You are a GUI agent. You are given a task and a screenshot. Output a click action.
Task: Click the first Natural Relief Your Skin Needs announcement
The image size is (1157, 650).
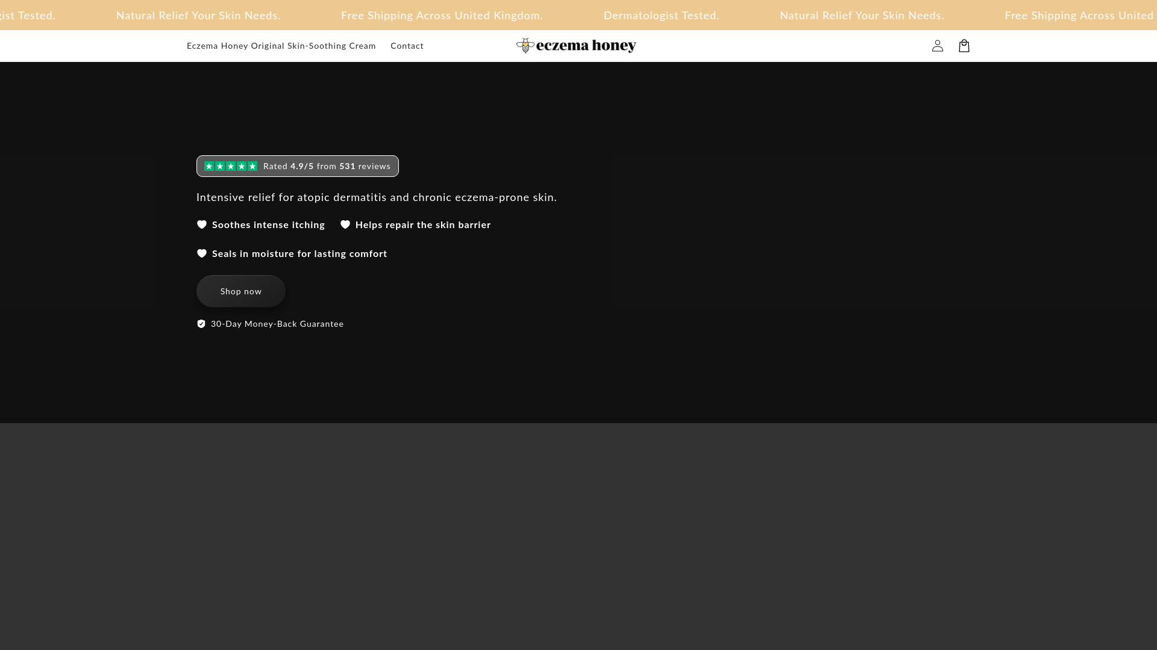coord(198,15)
